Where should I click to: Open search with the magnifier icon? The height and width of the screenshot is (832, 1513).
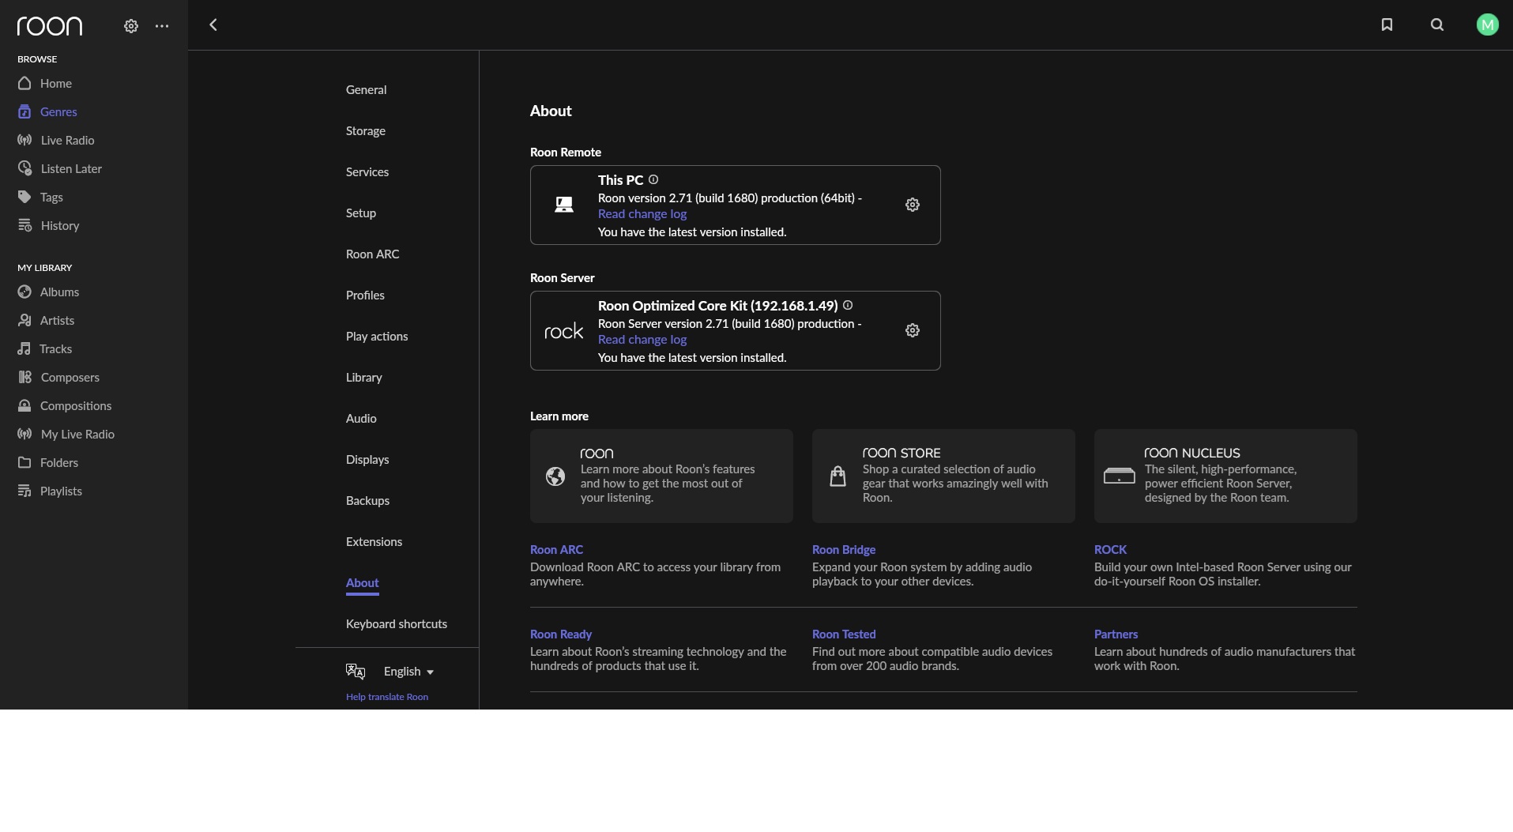coord(1437,25)
